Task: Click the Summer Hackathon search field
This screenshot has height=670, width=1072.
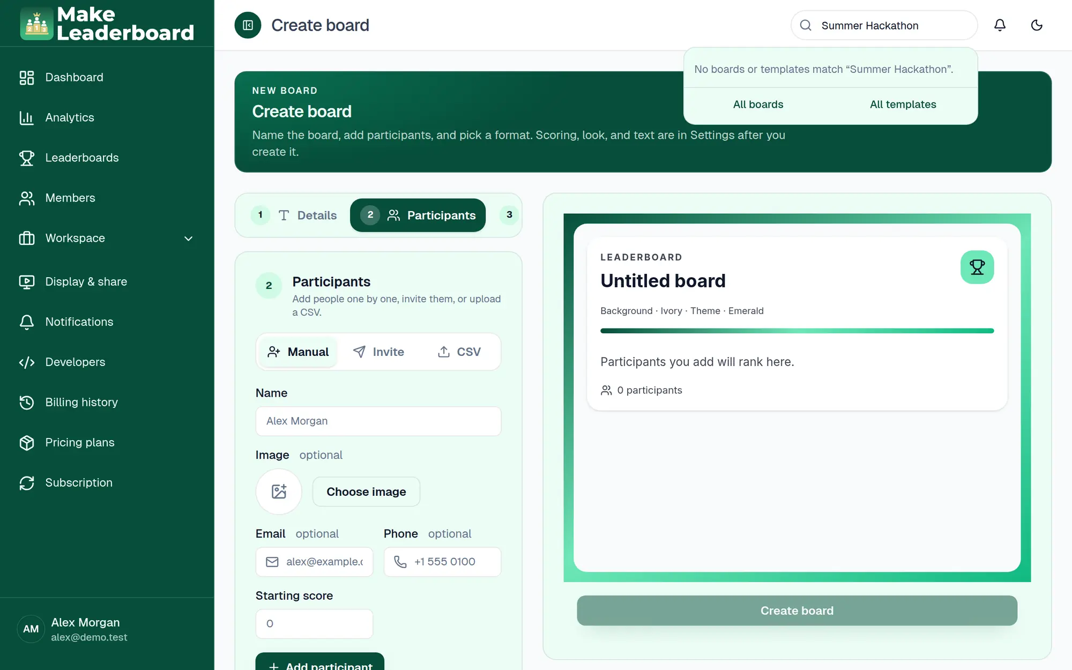Action: pos(884,25)
